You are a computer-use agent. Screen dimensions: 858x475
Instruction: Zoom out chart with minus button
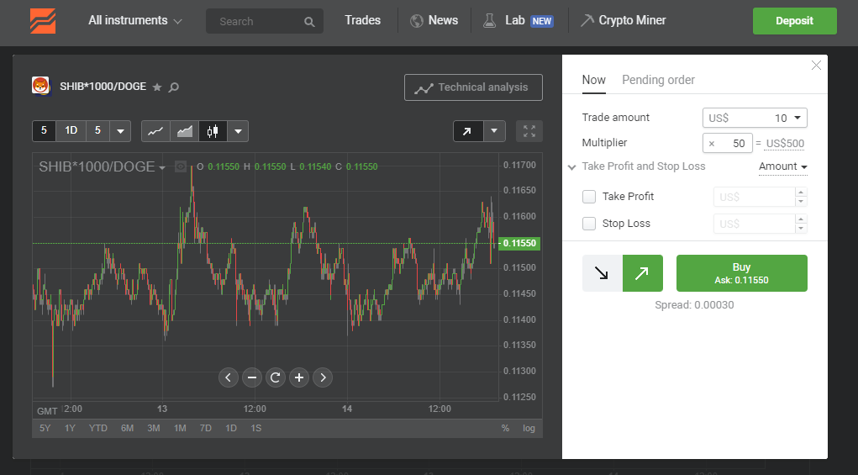point(252,377)
